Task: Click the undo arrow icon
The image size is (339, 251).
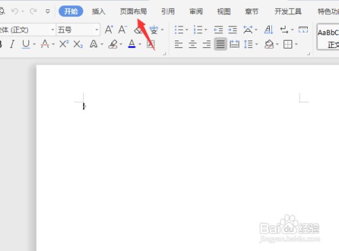Action: tap(15, 11)
